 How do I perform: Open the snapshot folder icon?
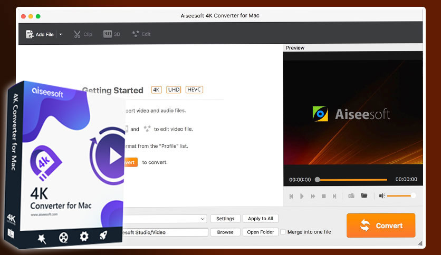click(364, 195)
